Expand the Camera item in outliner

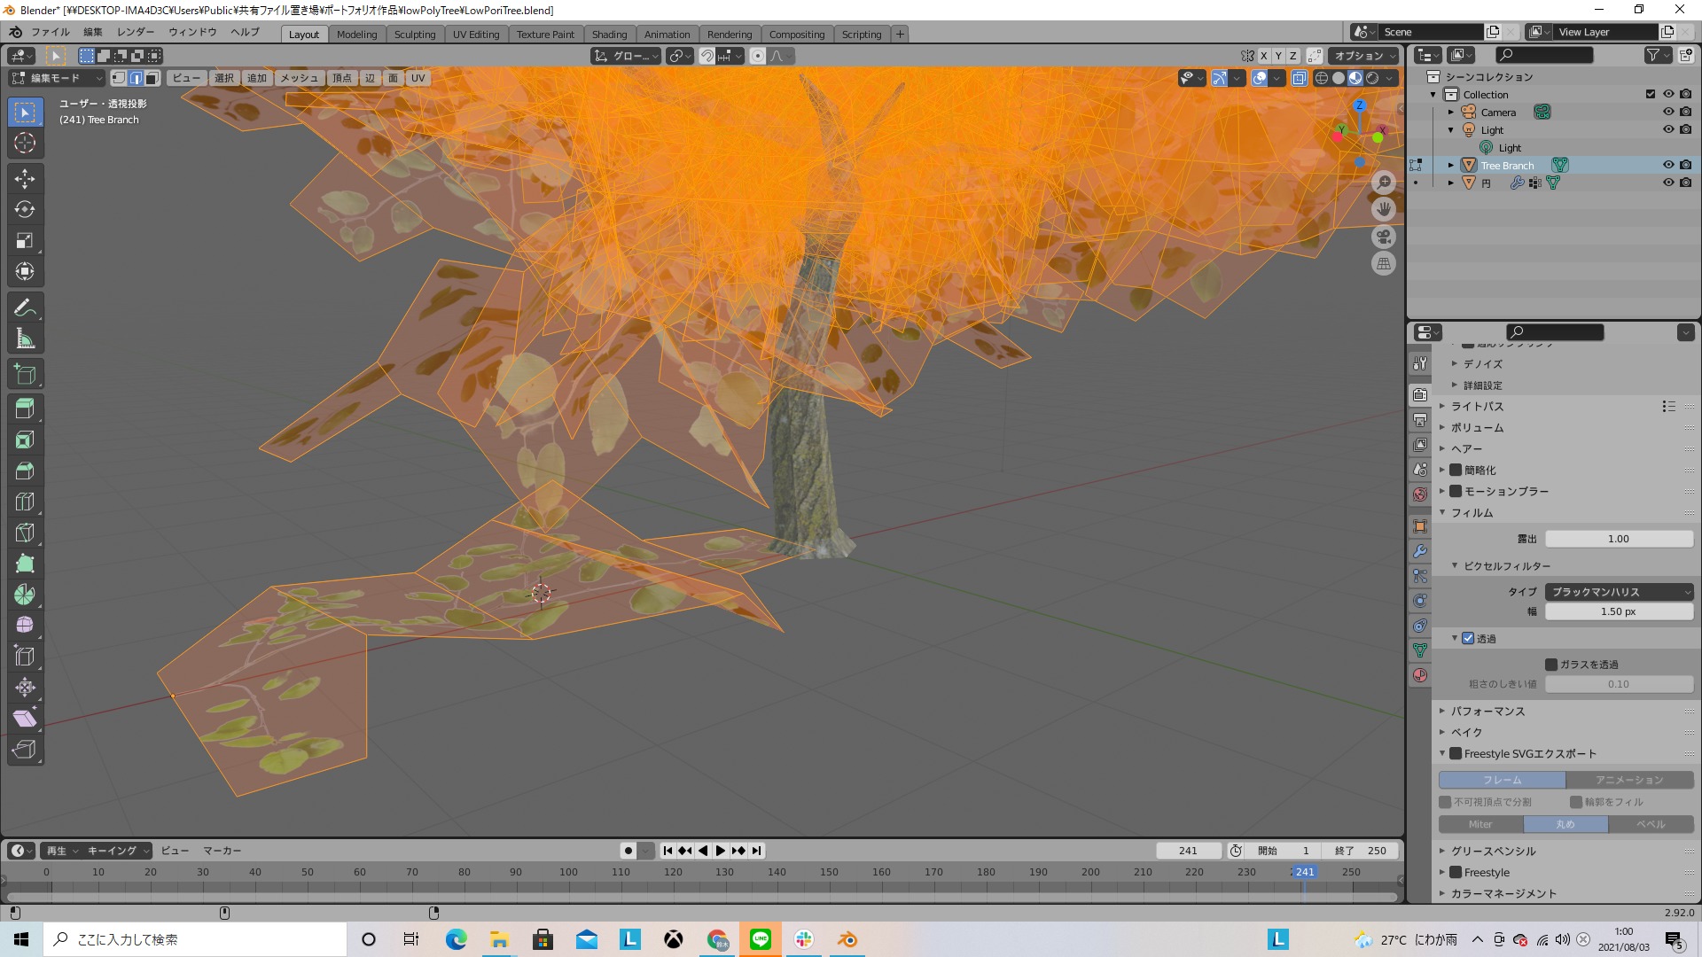[x=1451, y=113]
